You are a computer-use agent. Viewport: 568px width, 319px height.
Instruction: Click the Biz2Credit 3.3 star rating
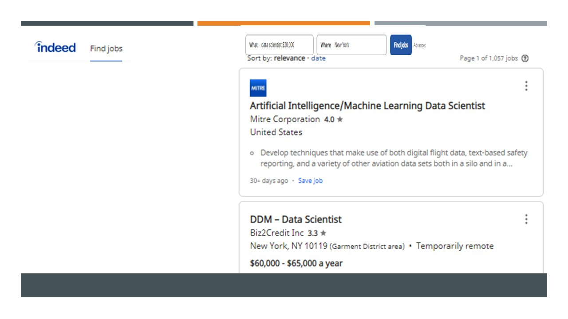(x=317, y=233)
